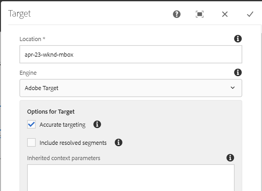Cancel the Target dialog with the X icon
Image resolution: width=262 pixels, height=191 pixels.
pos(225,14)
